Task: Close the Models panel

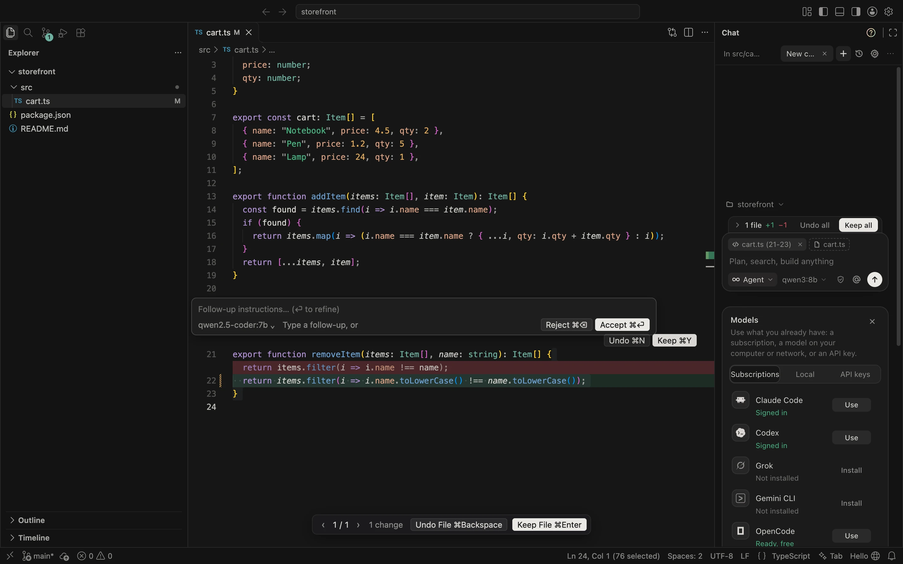Action: (872, 321)
